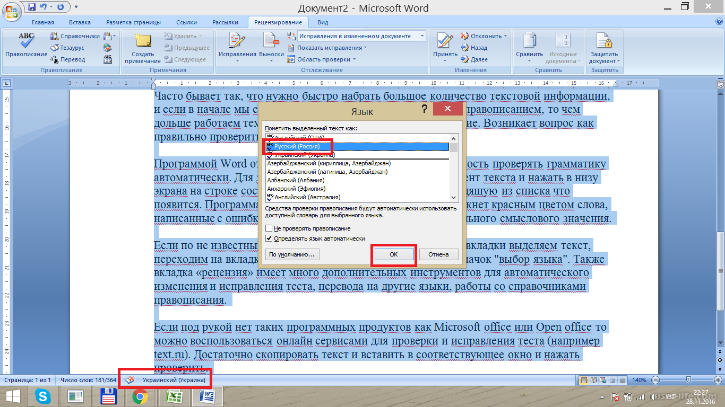Create a new comment with Создать примечание
Image resolution: width=725 pixels, height=407 pixels.
143,48
